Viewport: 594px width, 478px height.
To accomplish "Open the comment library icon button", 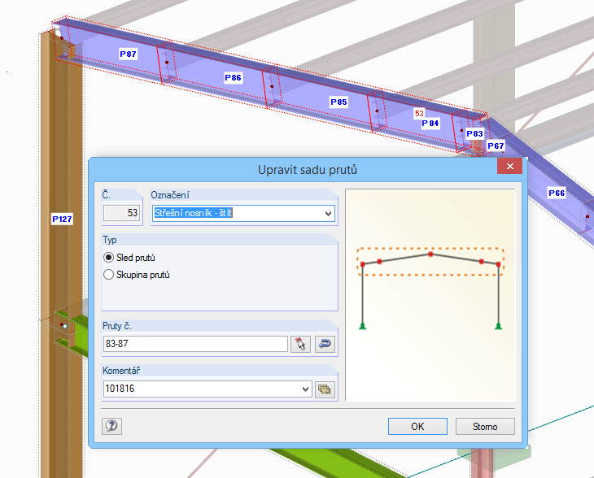I will click(x=325, y=389).
